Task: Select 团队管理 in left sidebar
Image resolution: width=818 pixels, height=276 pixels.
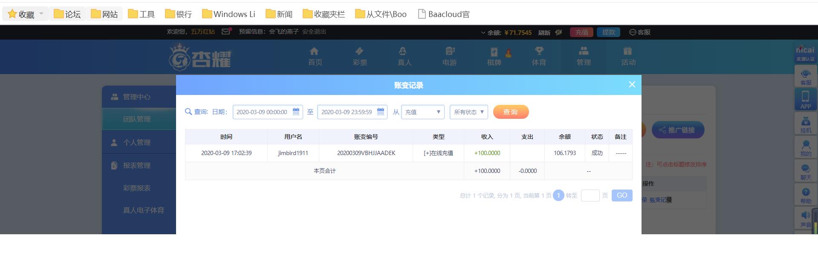Action: (x=139, y=119)
